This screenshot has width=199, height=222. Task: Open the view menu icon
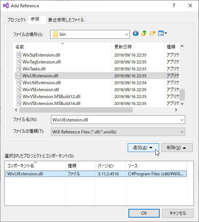tap(163, 34)
